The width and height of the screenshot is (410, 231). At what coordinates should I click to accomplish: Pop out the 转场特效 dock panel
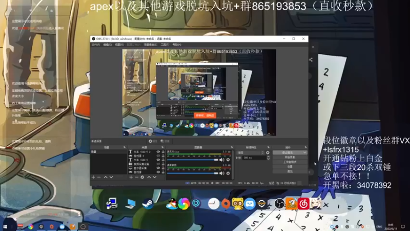click(268, 147)
